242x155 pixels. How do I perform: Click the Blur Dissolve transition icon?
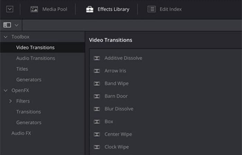tap(97, 109)
